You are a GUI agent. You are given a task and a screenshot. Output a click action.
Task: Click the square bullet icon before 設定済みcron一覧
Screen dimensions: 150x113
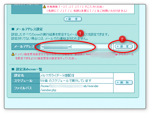tap(13, 69)
